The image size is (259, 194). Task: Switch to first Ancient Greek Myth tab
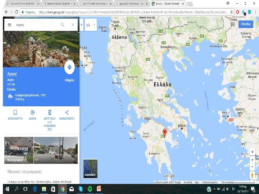pyautogui.click(x=22, y=4)
